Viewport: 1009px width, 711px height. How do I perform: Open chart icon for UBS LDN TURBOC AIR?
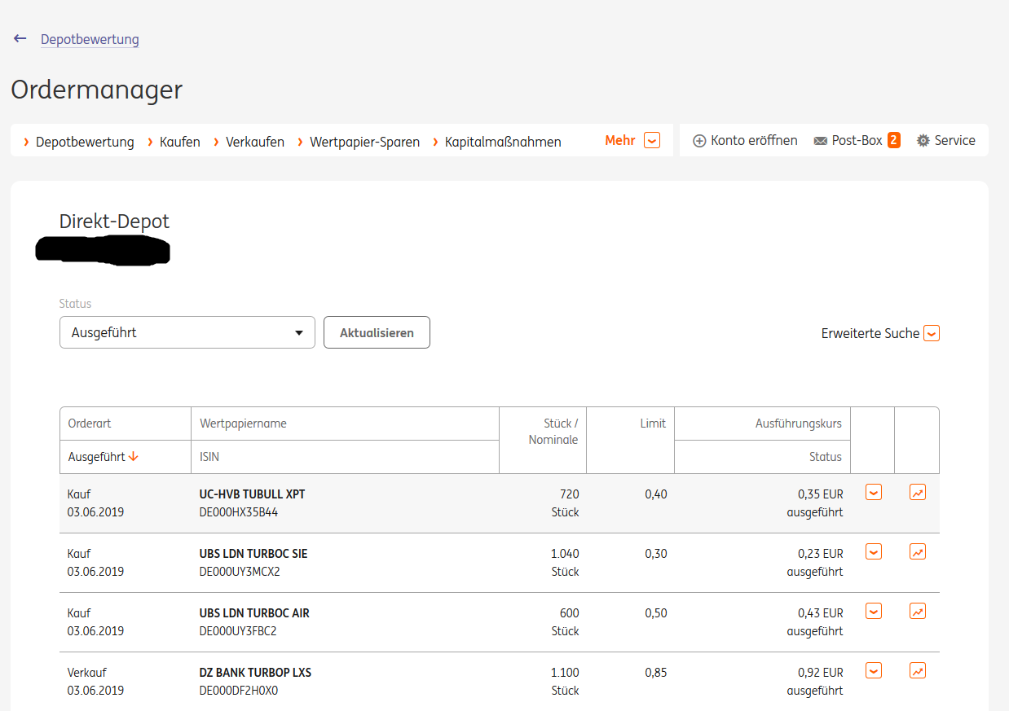(x=918, y=611)
